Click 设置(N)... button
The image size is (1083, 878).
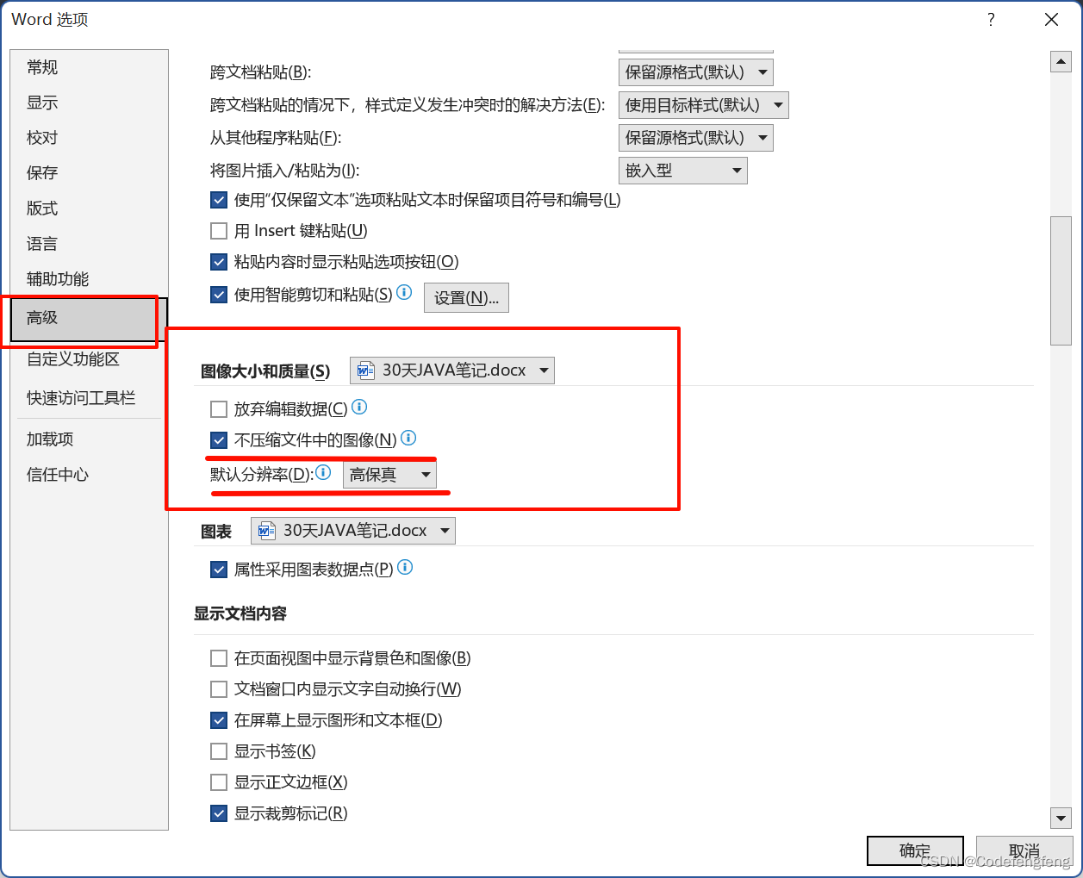pos(466,297)
